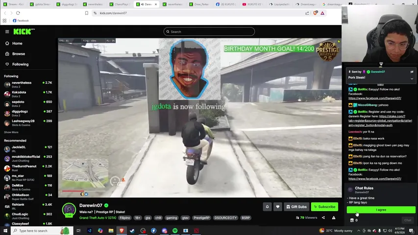
Task: Expand the pinned Pork Steak message
Action: (412, 79)
